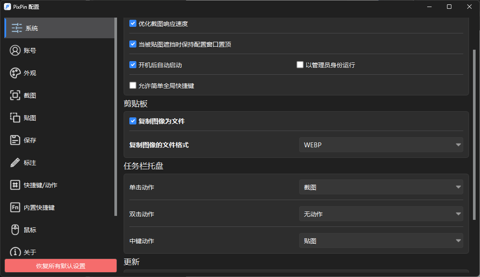Check 允许简单全局快捷键 option

pyautogui.click(x=133, y=85)
